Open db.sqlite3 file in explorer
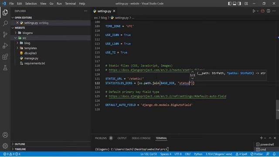Image resolution: width=279 pixels, height=157 pixels. pos(31,53)
